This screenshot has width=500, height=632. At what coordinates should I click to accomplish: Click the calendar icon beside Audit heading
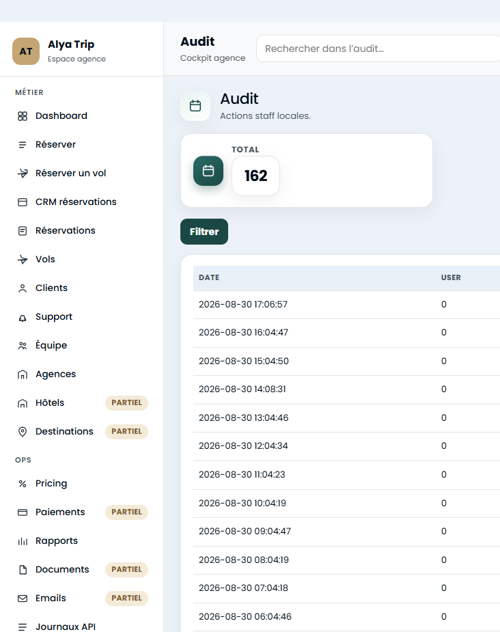click(195, 106)
